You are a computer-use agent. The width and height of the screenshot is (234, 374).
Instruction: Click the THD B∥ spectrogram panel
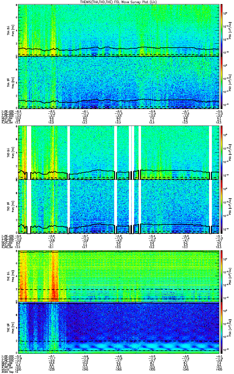(x=119, y=206)
